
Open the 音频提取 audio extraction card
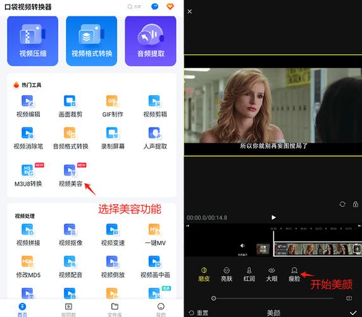pyautogui.click(x=151, y=41)
